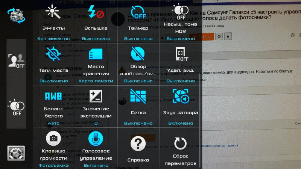301x169 pixels.
Task: Toggle 'Выключено' under Теги места
Action: coord(53,81)
